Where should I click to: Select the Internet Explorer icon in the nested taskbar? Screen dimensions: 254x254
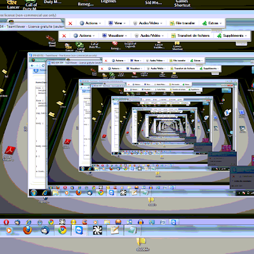[44, 192]
